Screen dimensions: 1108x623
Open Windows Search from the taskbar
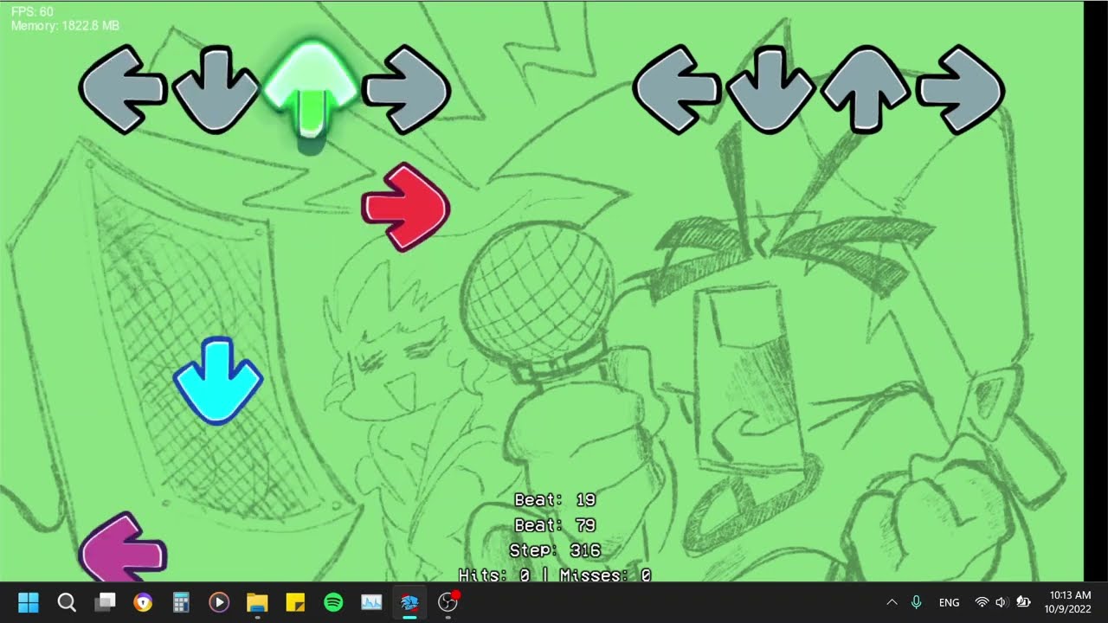click(67, 602)
